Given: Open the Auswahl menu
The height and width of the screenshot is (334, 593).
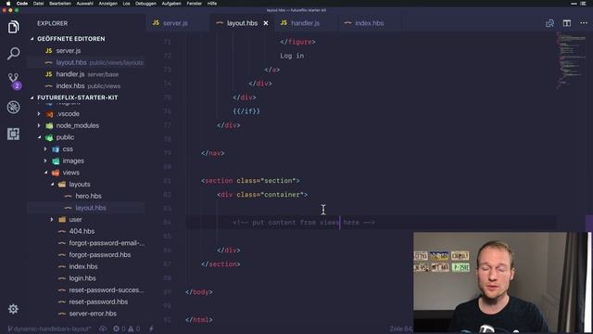Looking at the screenshot, I should coord(84,4).
